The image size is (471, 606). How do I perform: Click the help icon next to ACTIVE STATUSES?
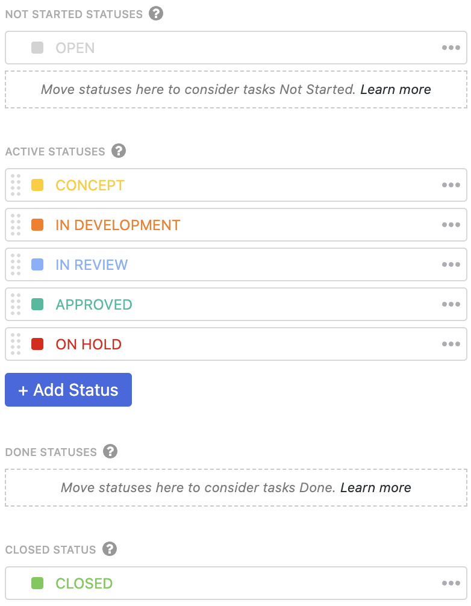point(119,151)
